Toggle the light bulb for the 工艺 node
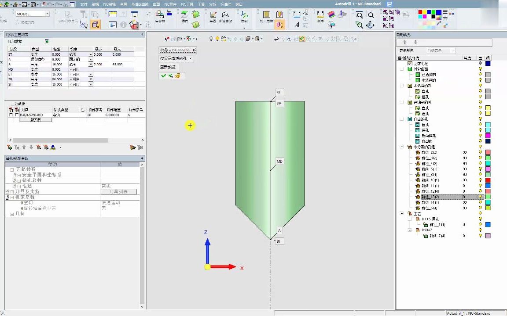The width and height of the screenshot is (507, 316). [x=480, y=214]
